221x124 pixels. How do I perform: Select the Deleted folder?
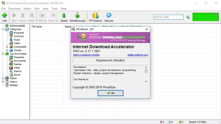click(x=14, y=85)
